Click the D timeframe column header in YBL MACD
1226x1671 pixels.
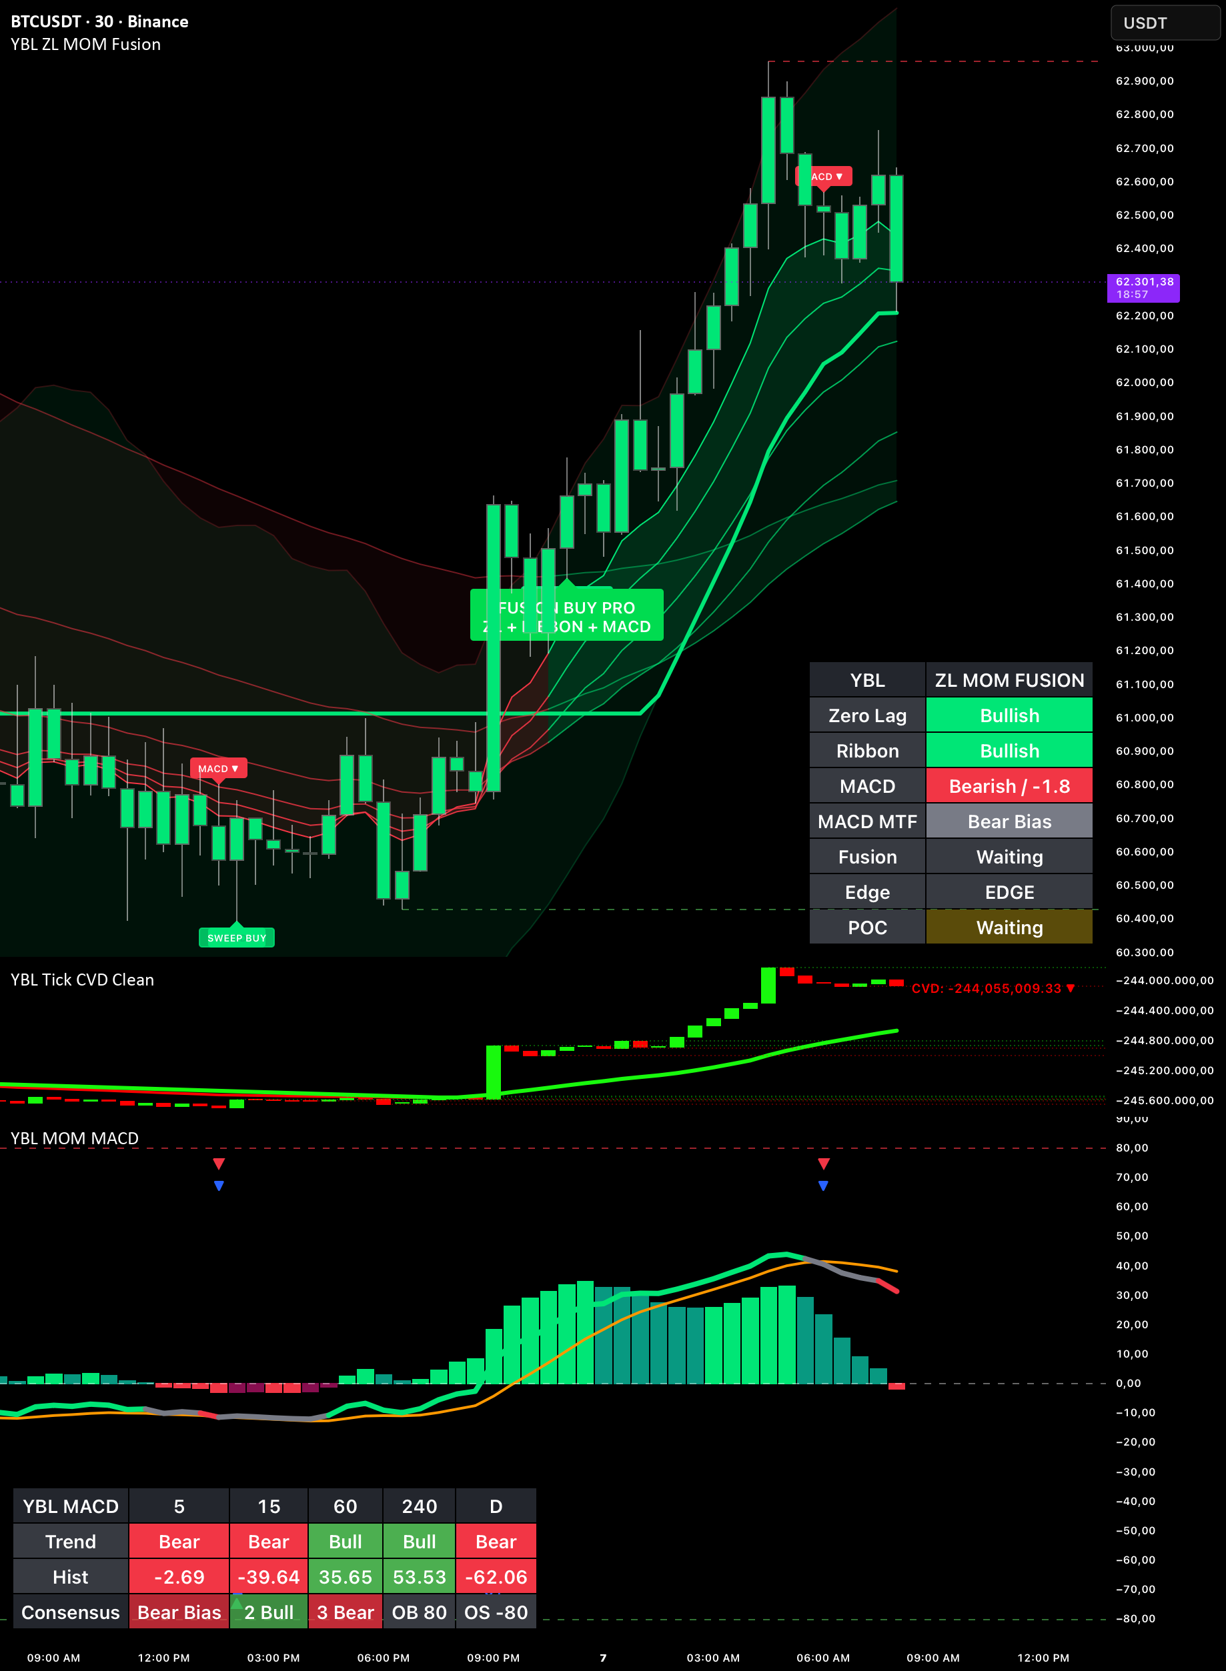[x=496, y=1506]
